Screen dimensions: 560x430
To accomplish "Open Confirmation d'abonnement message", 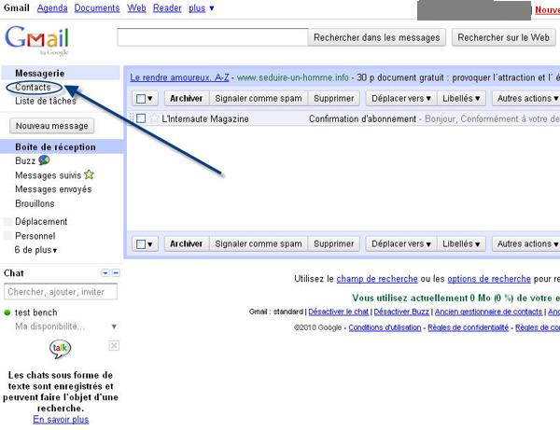I will tap(362, 118).
